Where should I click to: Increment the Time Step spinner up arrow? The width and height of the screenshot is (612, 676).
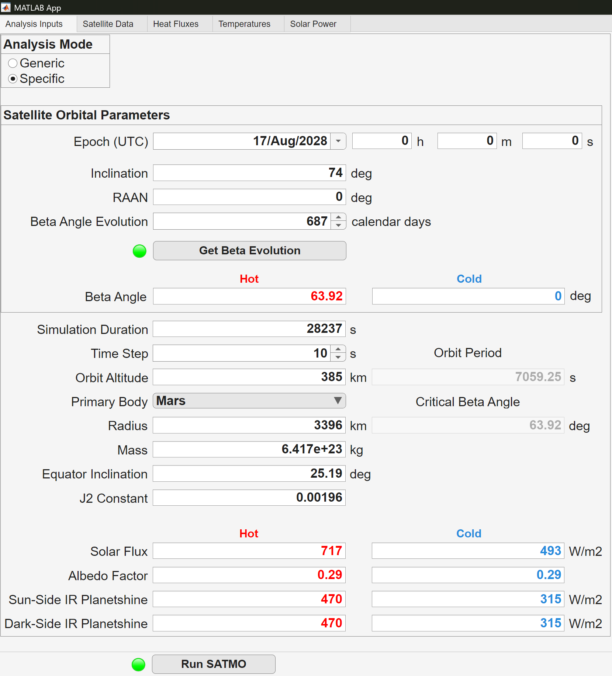click(x=338, y=349)
